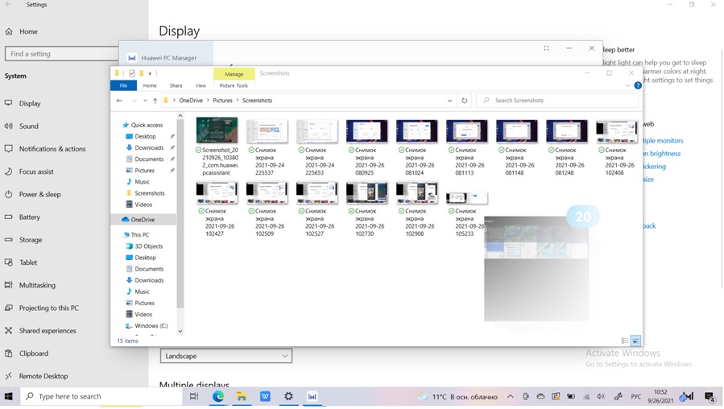Expand the address bar history dropdown
Screen dimensions: 724x409
click(x=449, y=101)
